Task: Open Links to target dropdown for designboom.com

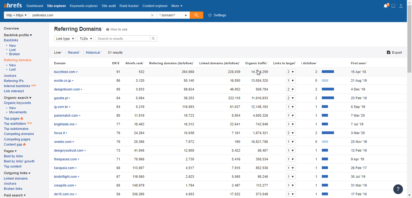Action: 291,89
